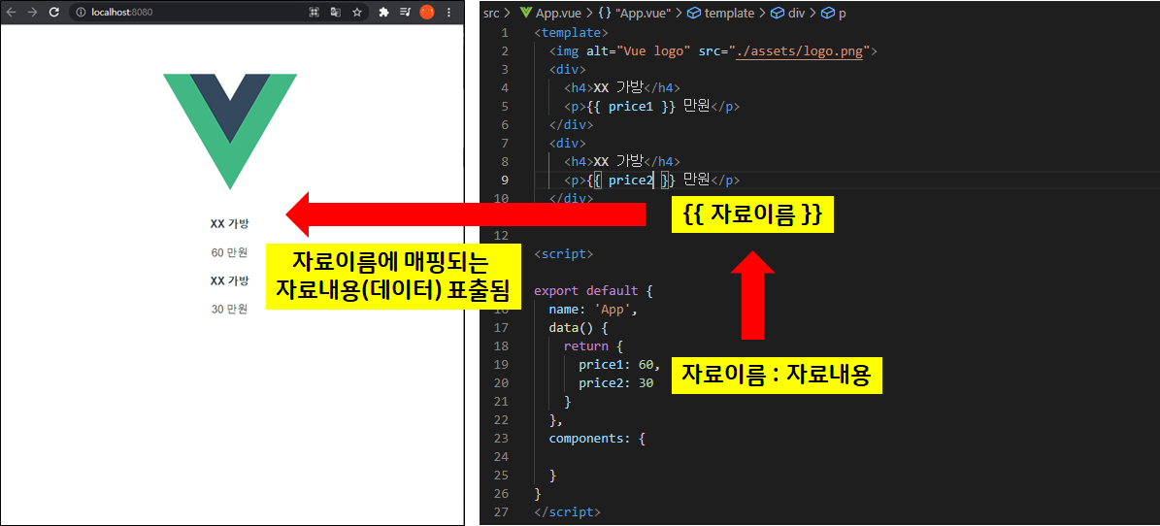
Task: Click 'components: {' on line 23
Action: (x=597, y=439)
